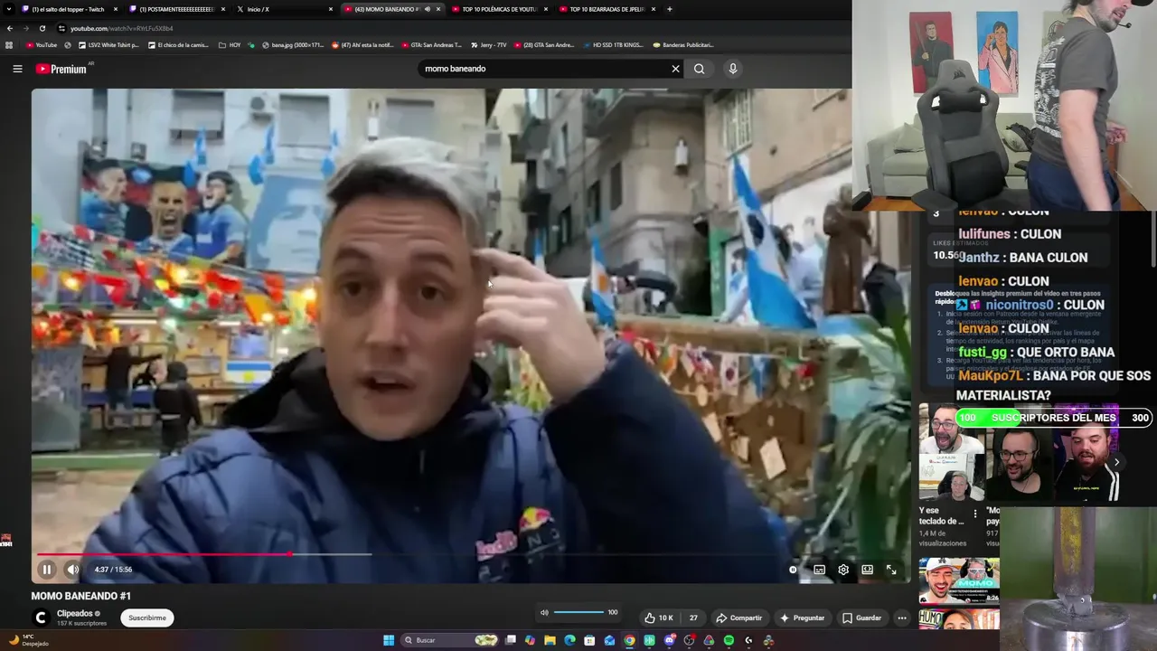
Task: Open a new browser tab
Action: pos(669,9)
